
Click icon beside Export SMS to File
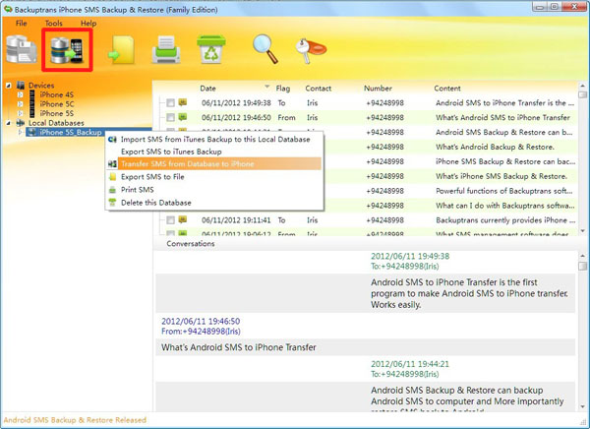[x=112, y=177]
